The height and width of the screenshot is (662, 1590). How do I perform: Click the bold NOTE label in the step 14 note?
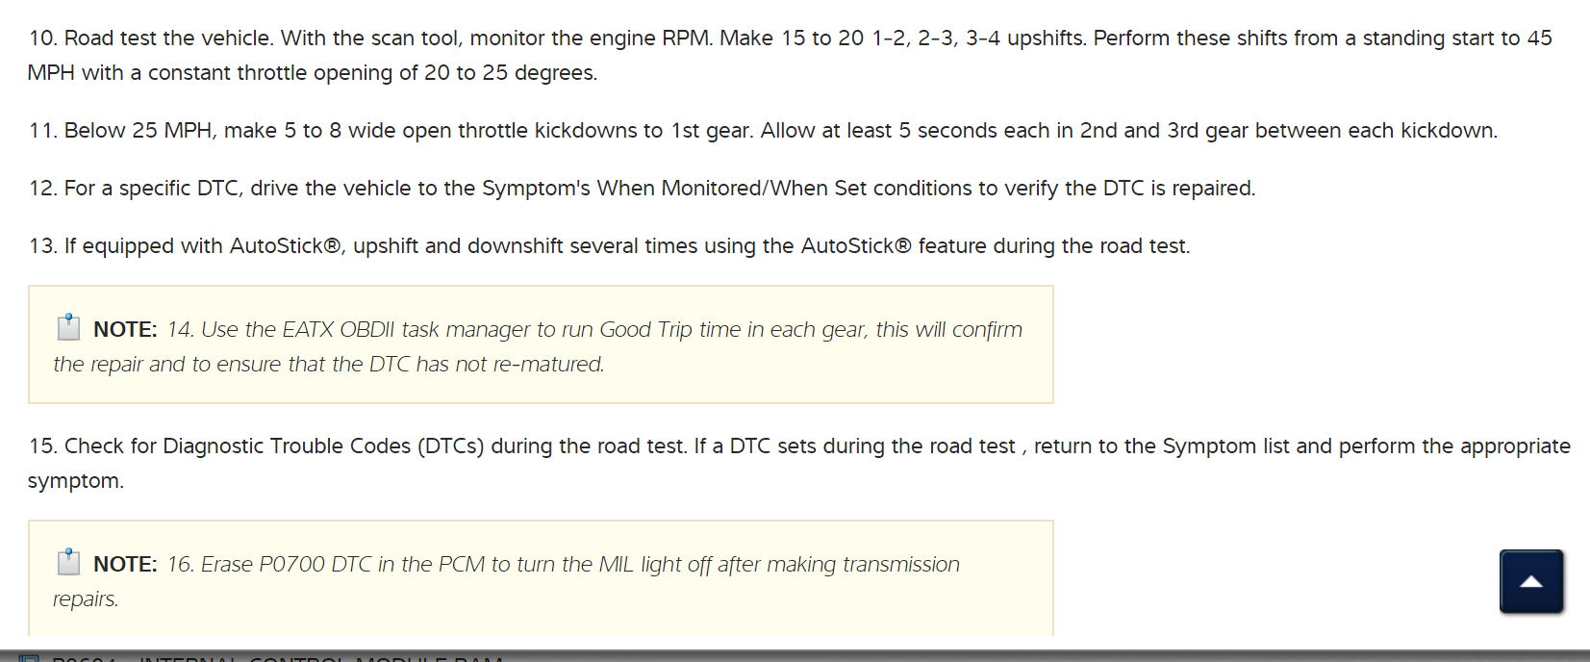(x=125, y=330)
